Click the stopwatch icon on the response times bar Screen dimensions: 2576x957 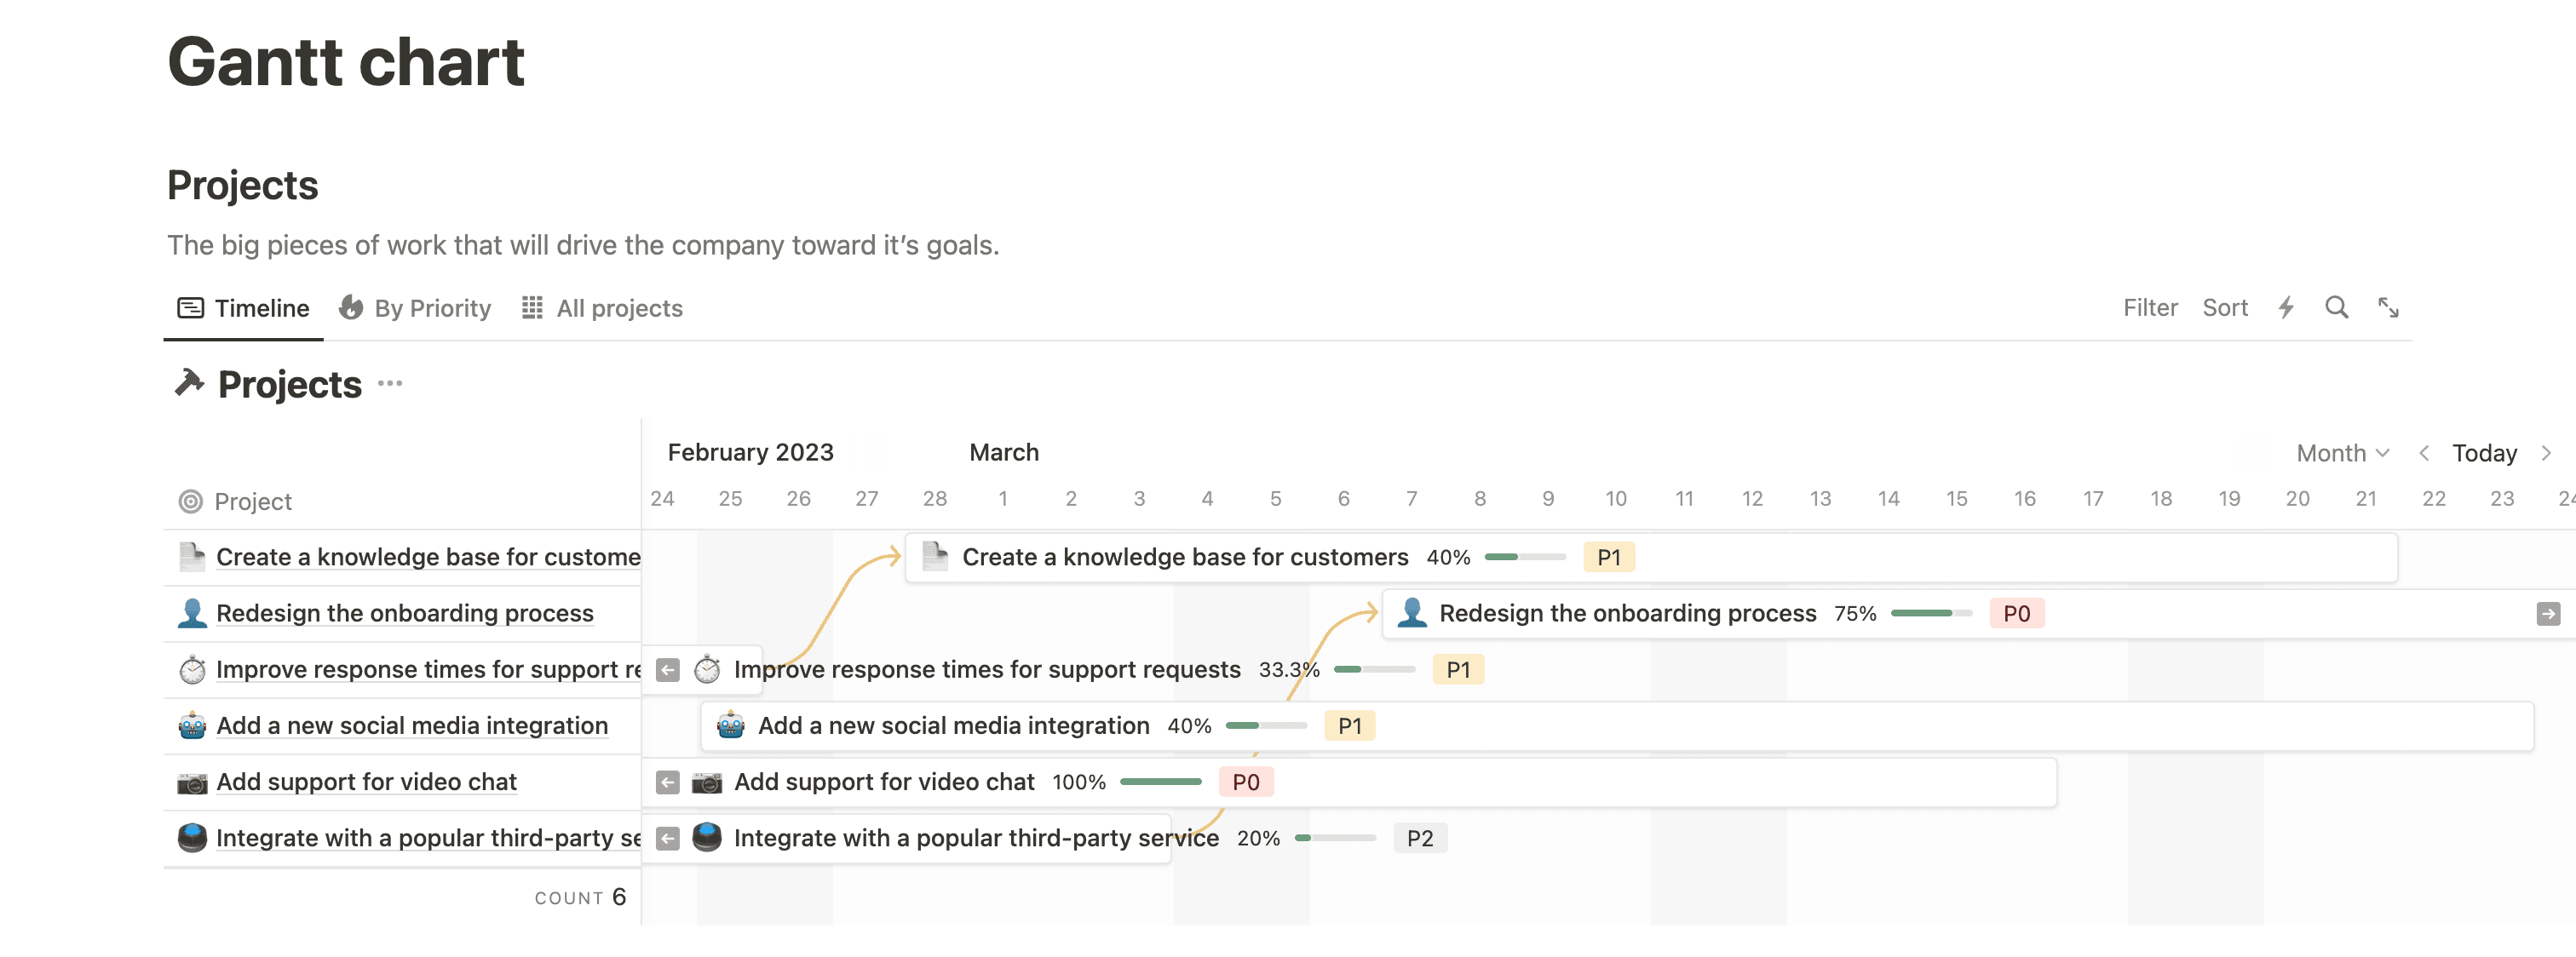point(708,669)
